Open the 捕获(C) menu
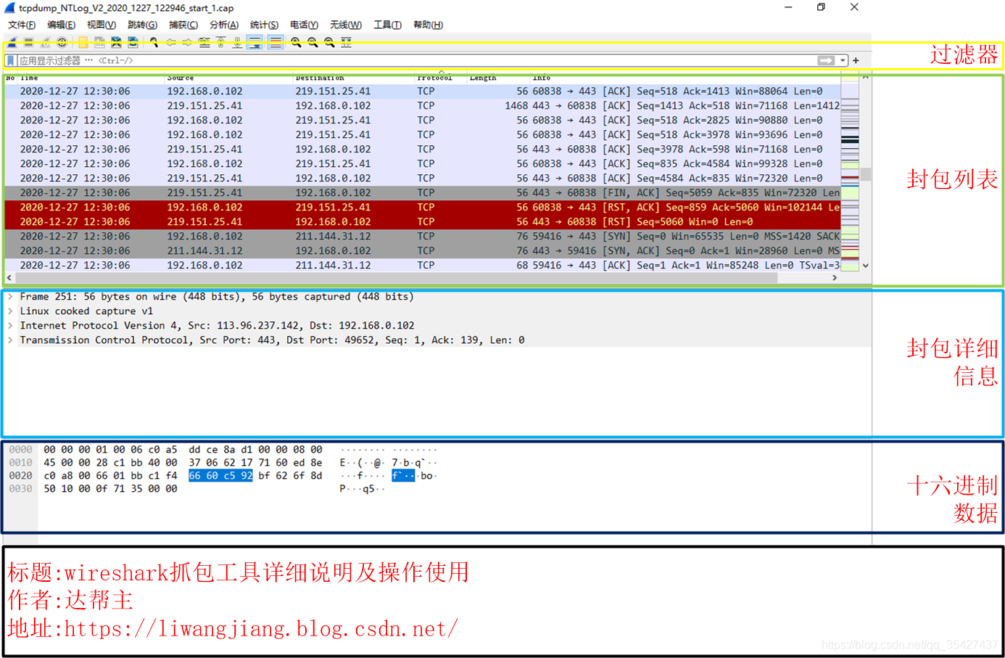 click(x=183, y=25)
